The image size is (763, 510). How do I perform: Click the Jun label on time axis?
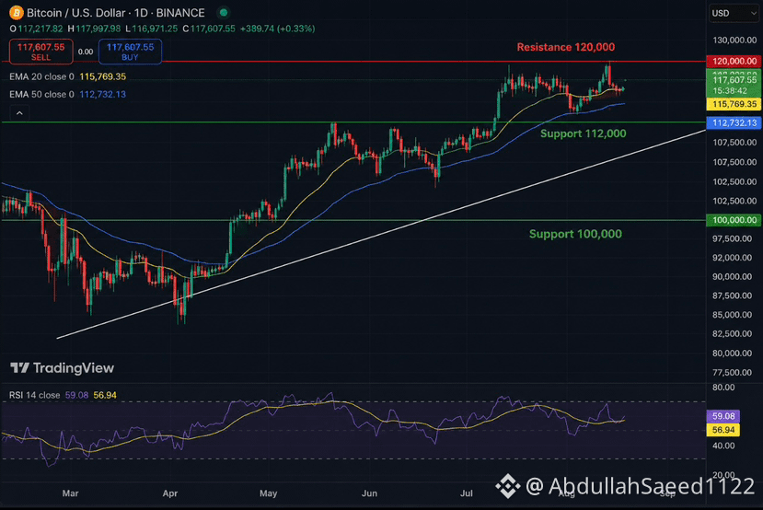pos(369,493)
